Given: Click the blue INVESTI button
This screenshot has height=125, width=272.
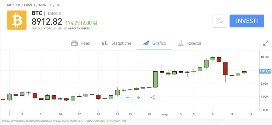Looking at the screenshot, I should [247, 21].
